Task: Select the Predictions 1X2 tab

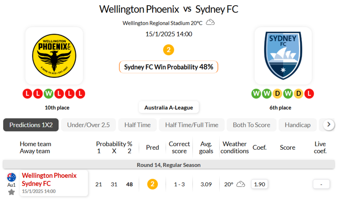Action: (31, 125)
